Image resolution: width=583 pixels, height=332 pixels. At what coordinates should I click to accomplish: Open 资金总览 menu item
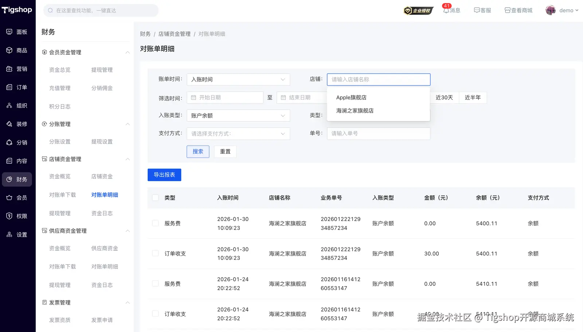click(60, 70)
